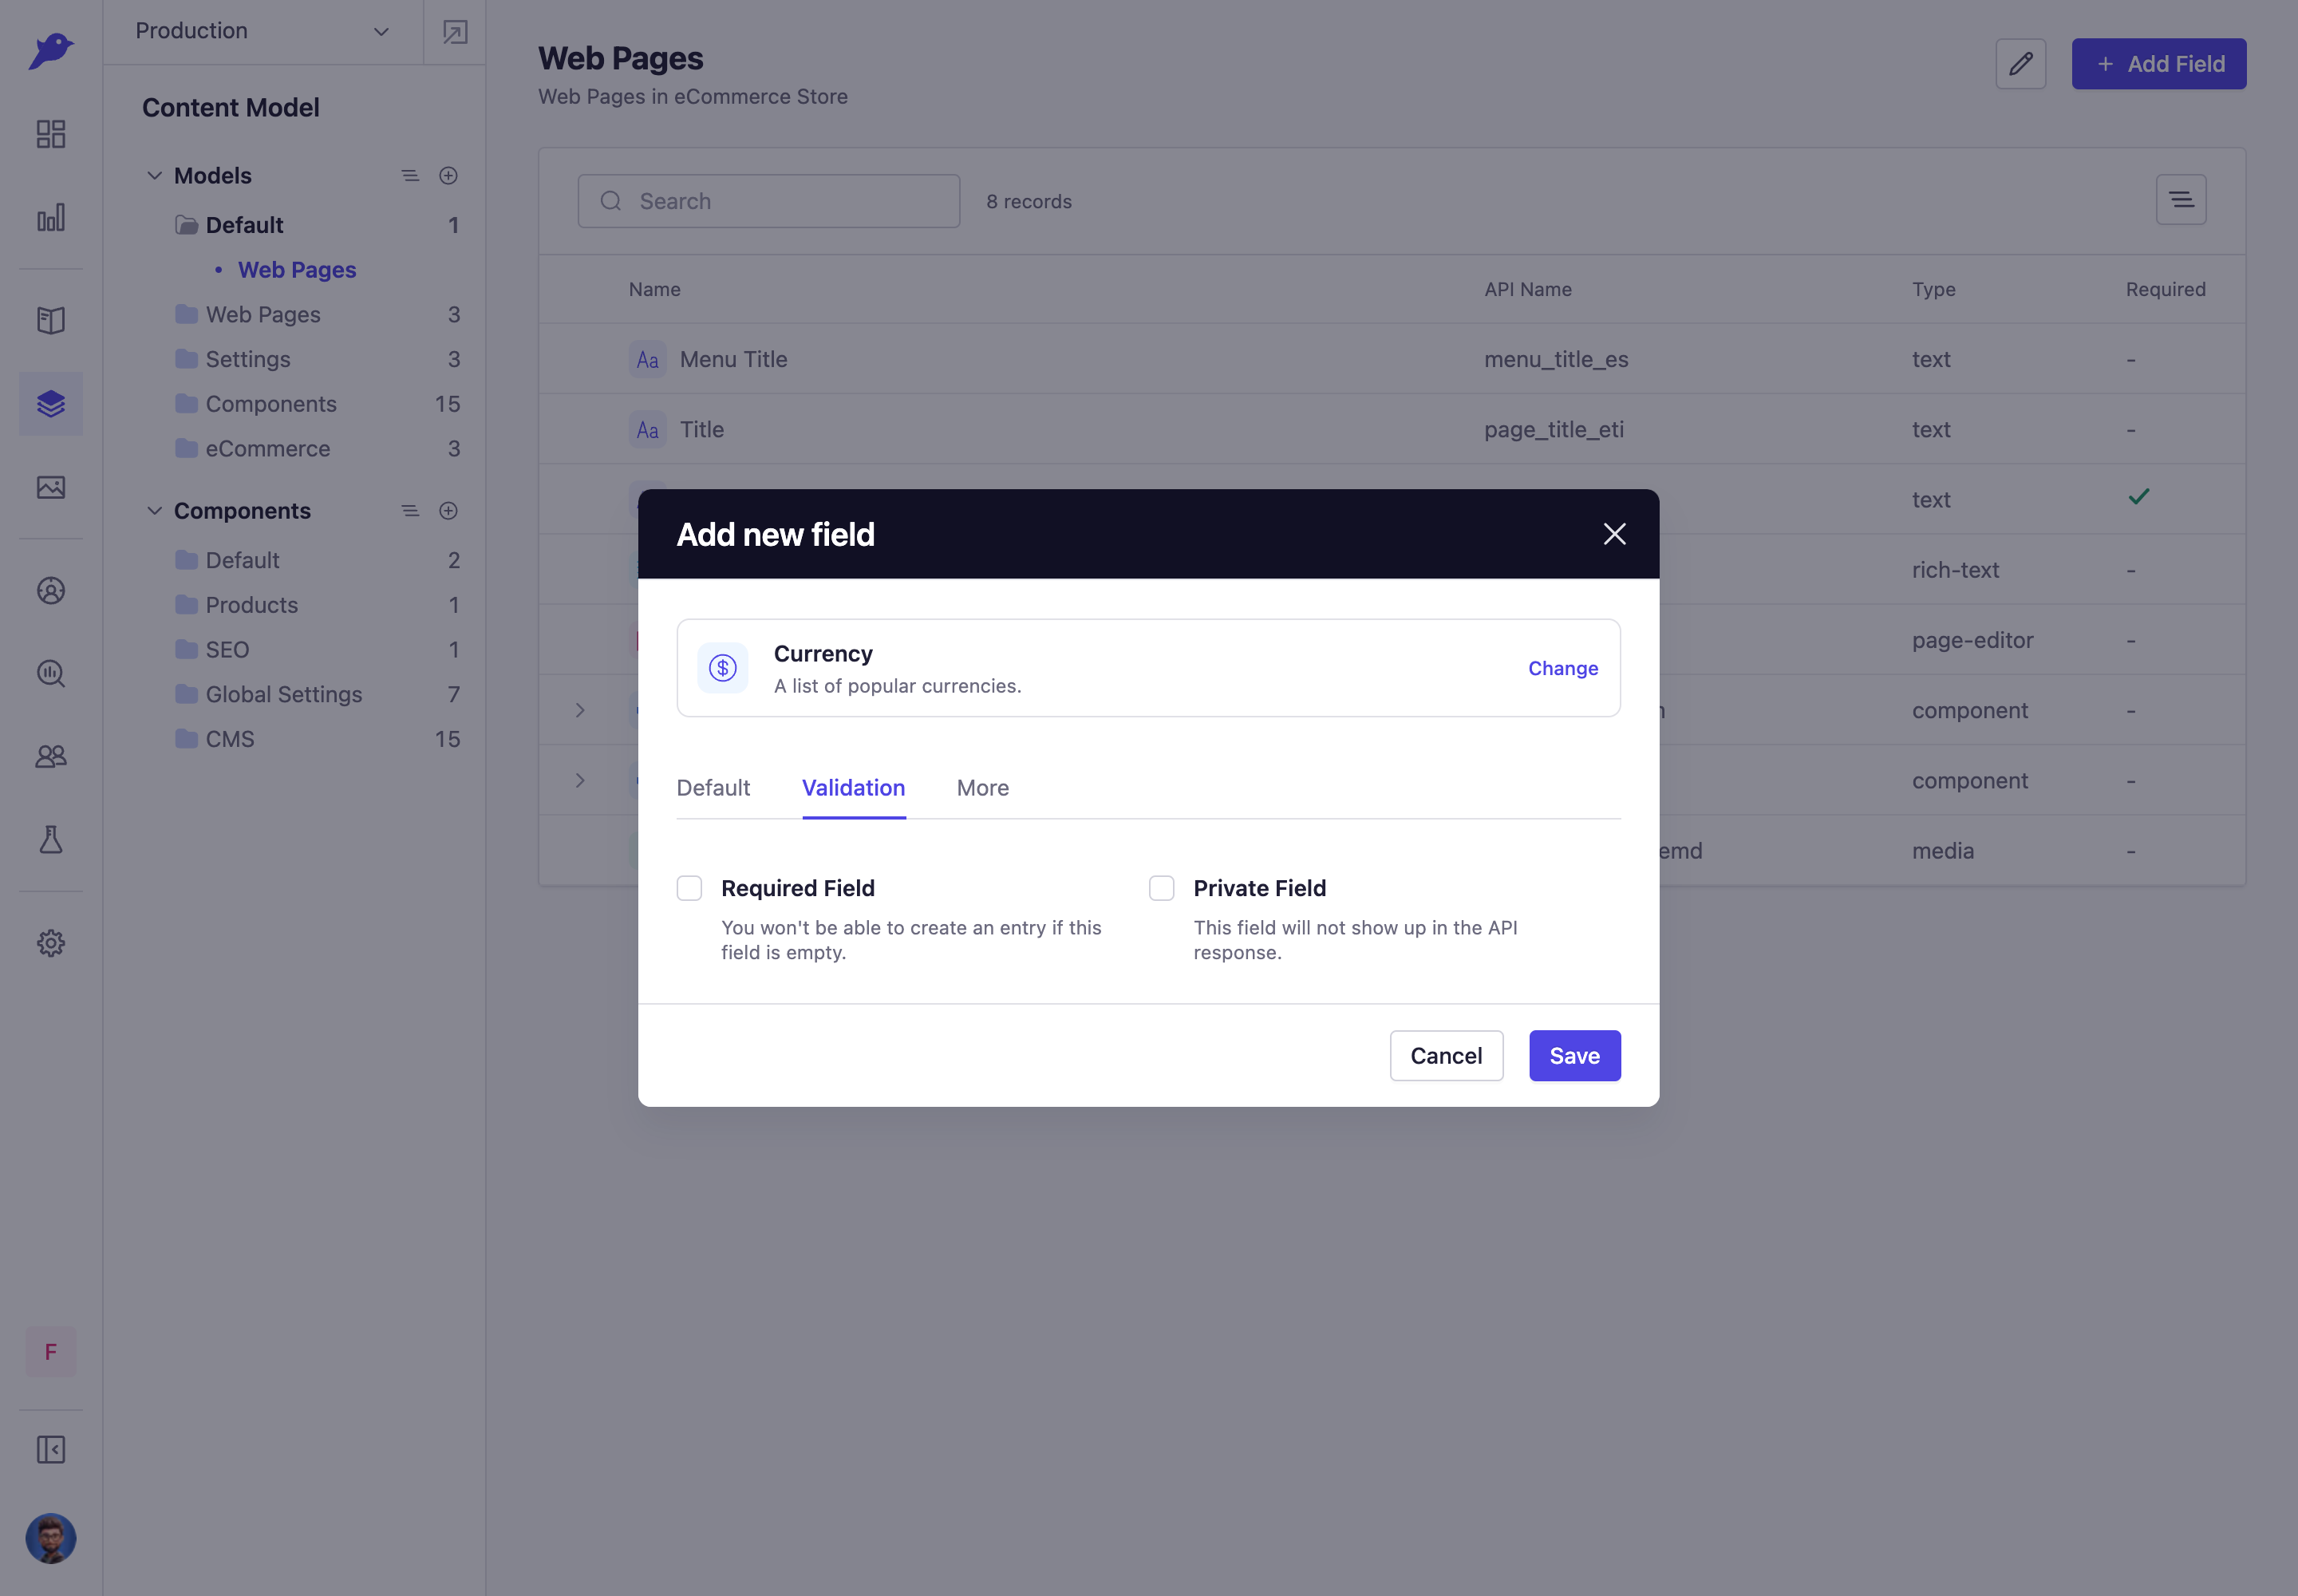Image resolution: width=2298 pixels, height=1596 pixels.
Task: Open the chart search insights icon
Action: tap(51, 673)
